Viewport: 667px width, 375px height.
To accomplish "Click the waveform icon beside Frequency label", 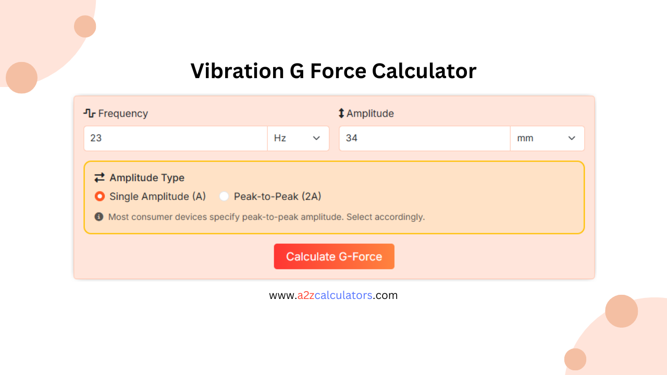I will point(89,113).
